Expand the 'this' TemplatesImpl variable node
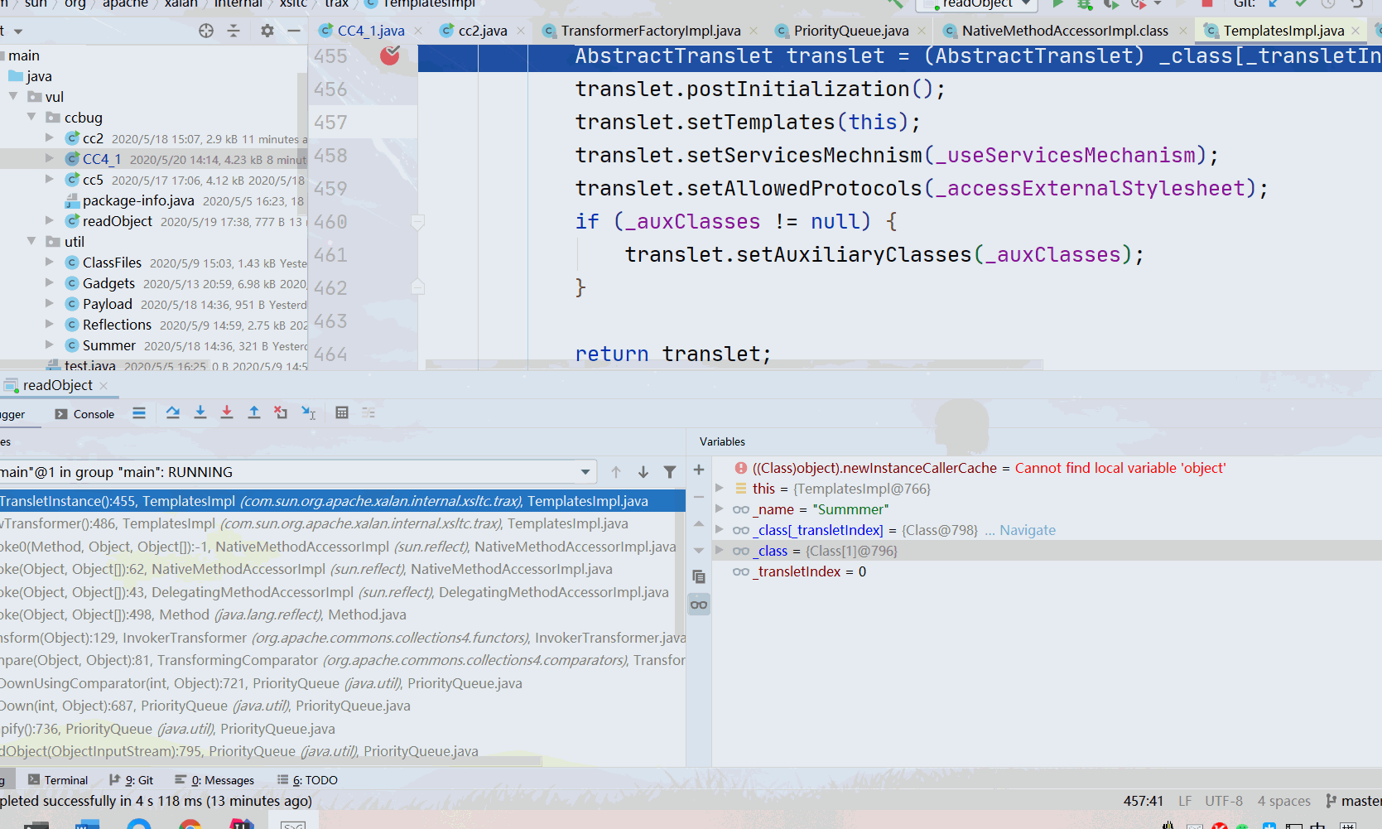Screen dimensions: 1382x829 click(x=720, y=489)
